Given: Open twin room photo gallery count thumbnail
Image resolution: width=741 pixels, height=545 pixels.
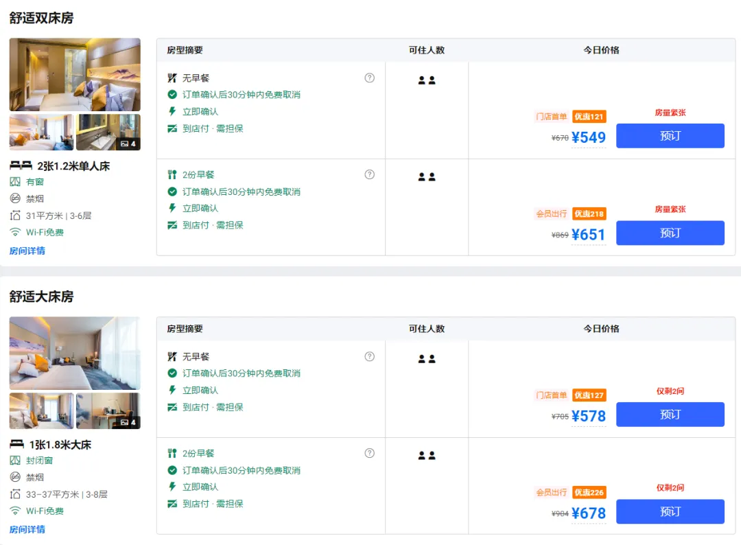Looking at the screenshot, I should 108,132.
